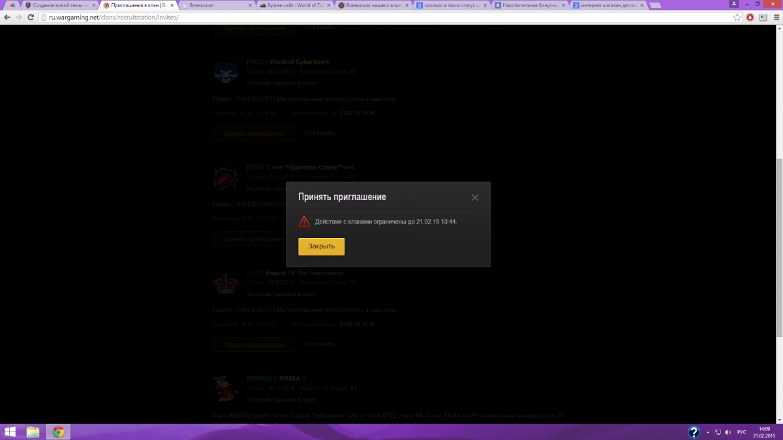
Task: Decline the Empire Of The Freemasons invitation
Action: (x=320, y=344)
